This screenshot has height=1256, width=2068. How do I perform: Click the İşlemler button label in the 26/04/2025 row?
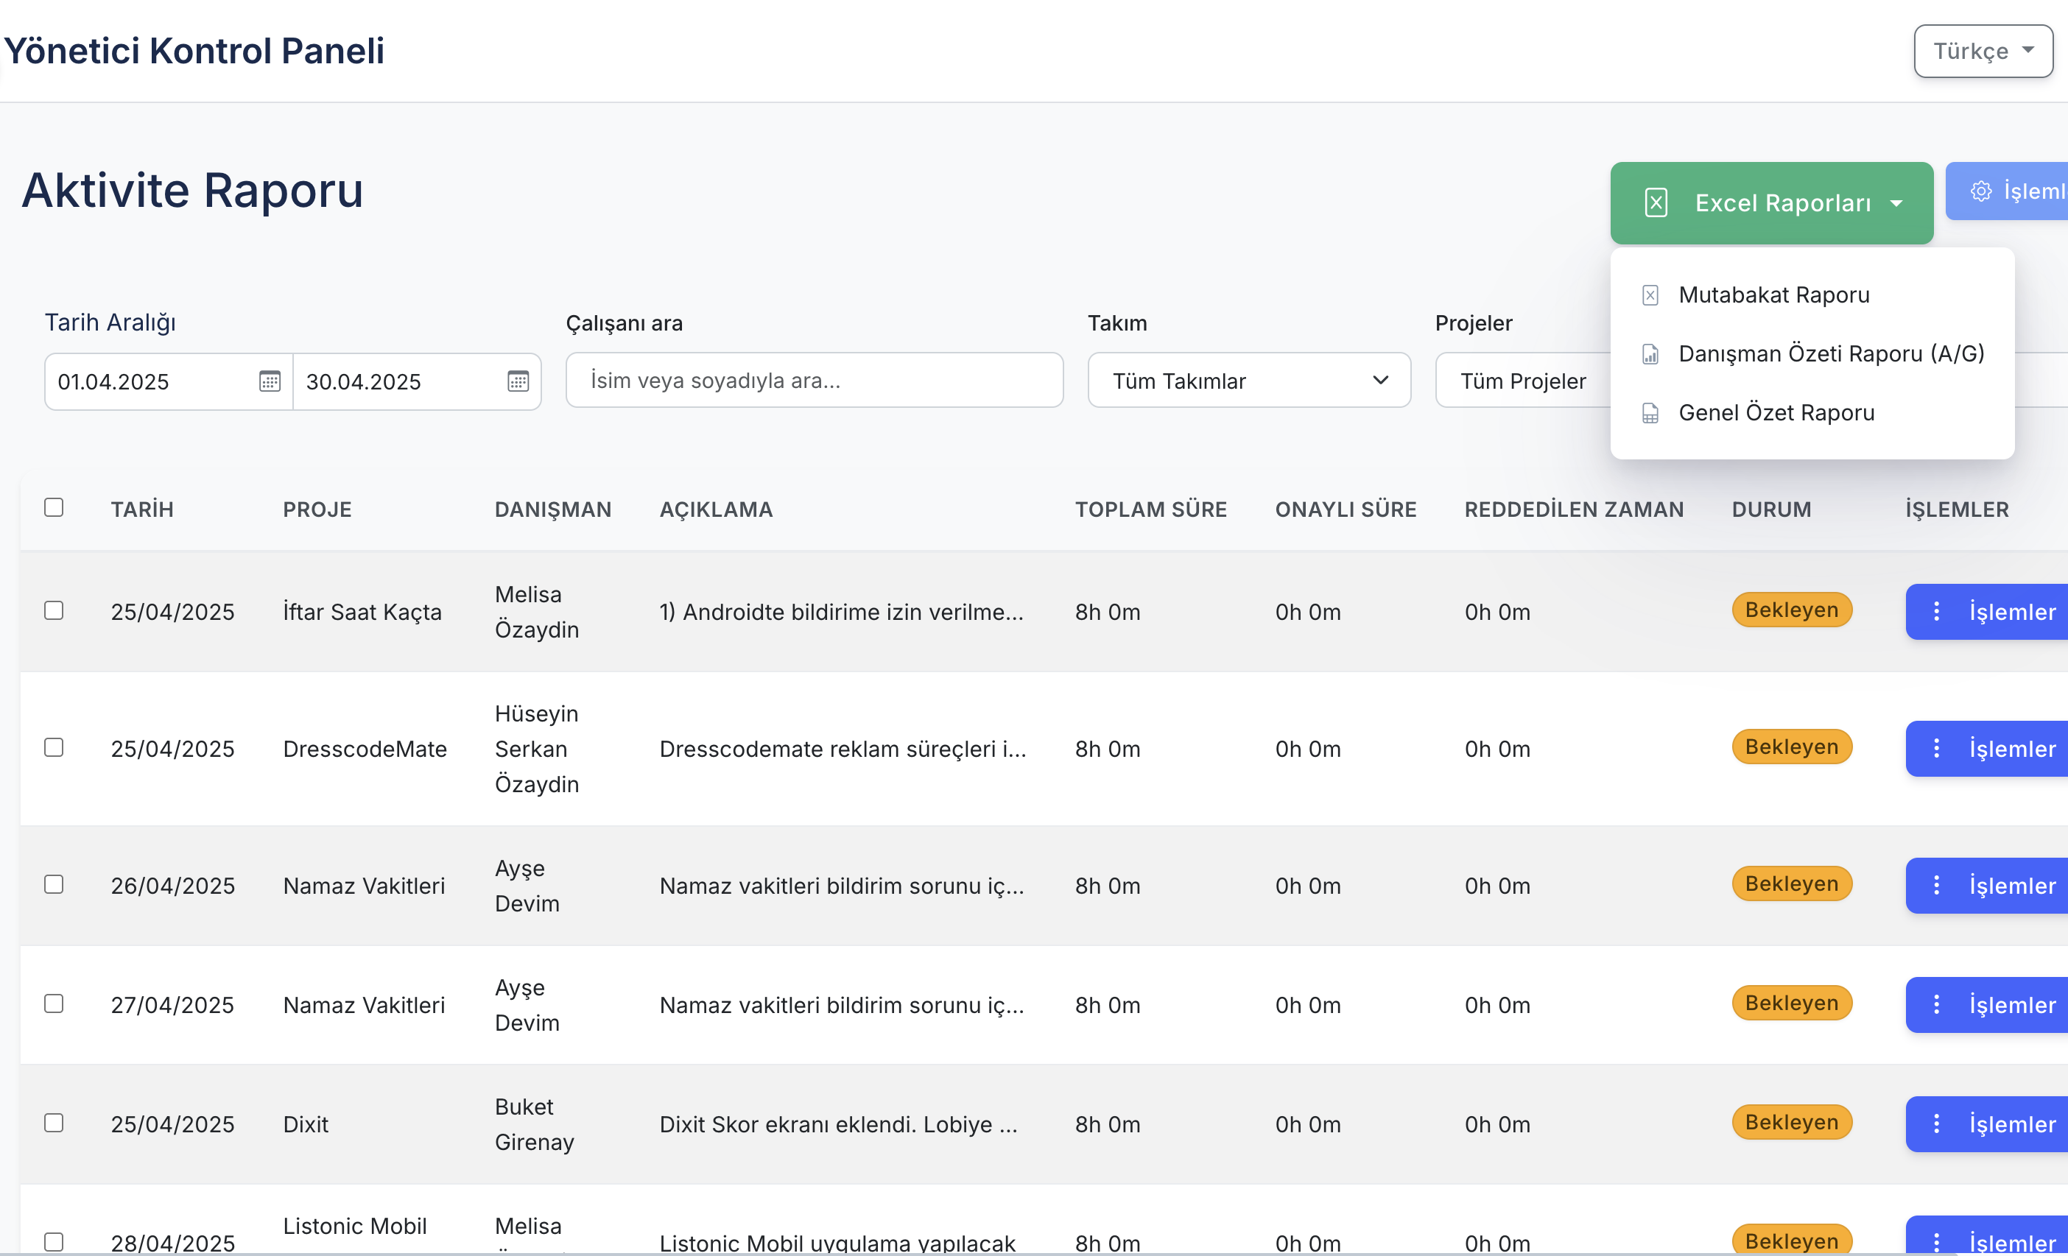2013,885
